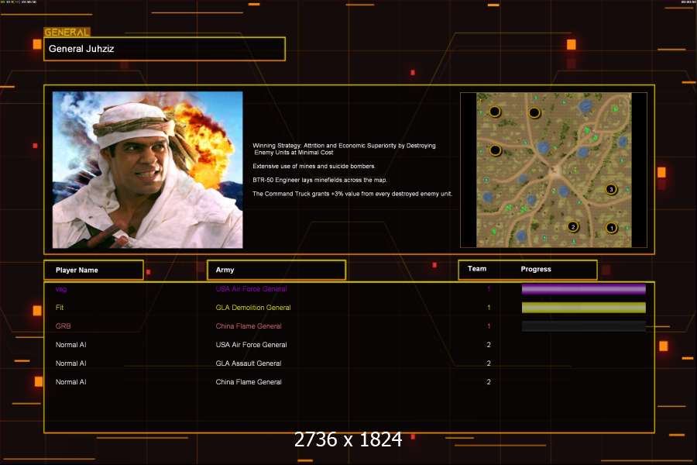Viewport: 697px width, 465px height.
Task: Click GRB's empty dark progress bar
Action: (584, 326)
